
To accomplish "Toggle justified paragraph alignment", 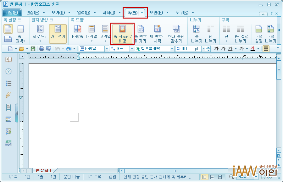I will (266, 49).
